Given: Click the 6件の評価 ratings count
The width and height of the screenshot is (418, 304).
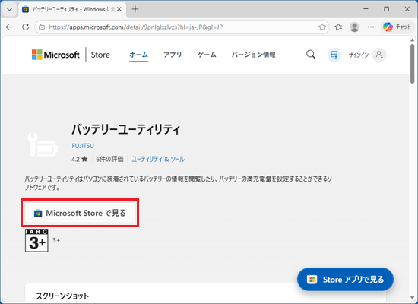Looking at the screenshot, I should coord(110,159).
